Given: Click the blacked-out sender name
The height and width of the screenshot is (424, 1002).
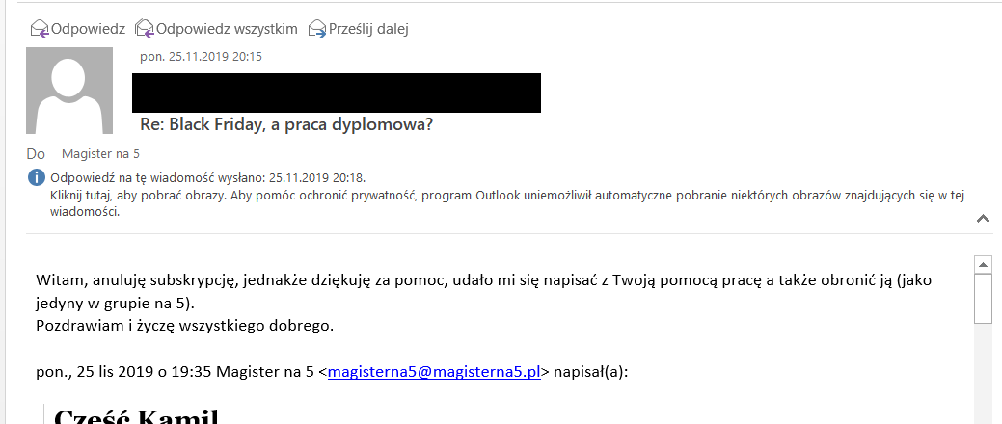Looking at the screenshot, I should (x=336, y=93).
